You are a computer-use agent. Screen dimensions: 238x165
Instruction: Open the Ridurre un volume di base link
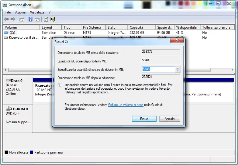(126, 105)
